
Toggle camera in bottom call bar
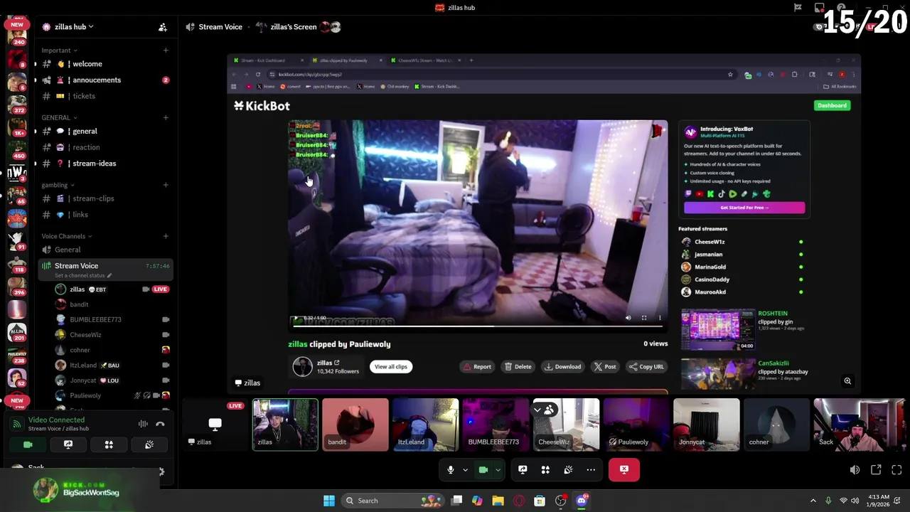[x=483, y=470]
